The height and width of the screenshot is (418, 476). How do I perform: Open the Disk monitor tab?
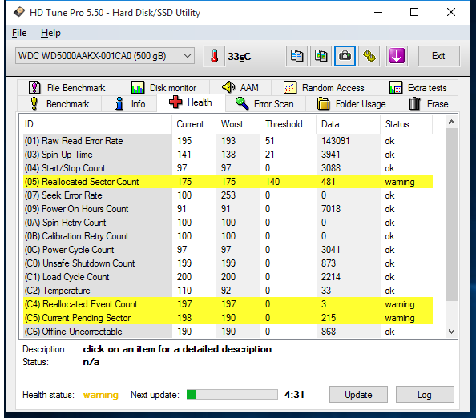tap(164, 88)
